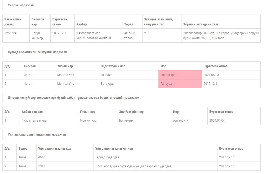Screen dimensions: 280x174
Task: Click 'Төрөл' column header
Action: point(128,24)
